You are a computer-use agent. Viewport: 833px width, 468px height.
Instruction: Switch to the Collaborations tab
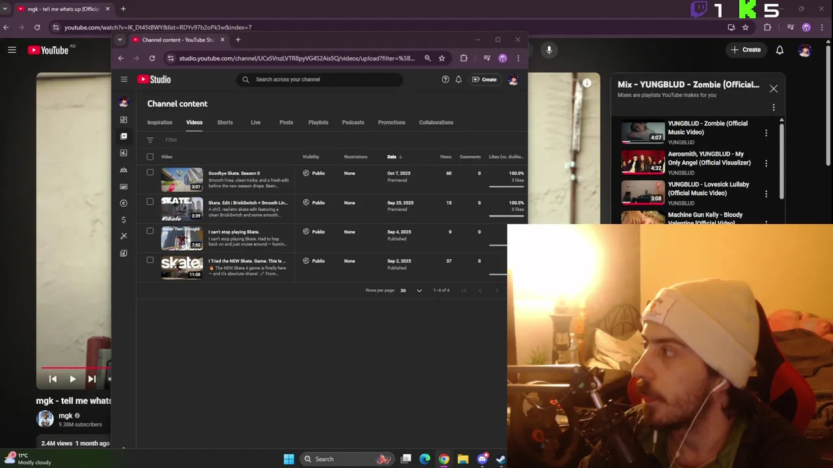coord(436,122)
